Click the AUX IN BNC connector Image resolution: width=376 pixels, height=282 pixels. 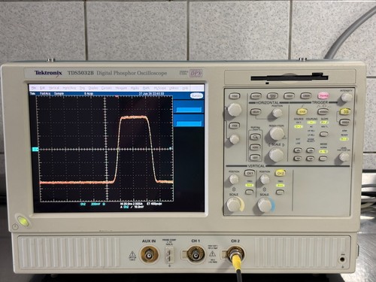(149, 255)
